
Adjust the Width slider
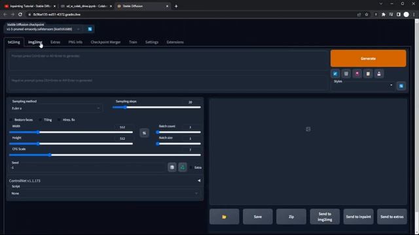click(x=71, y=132)
